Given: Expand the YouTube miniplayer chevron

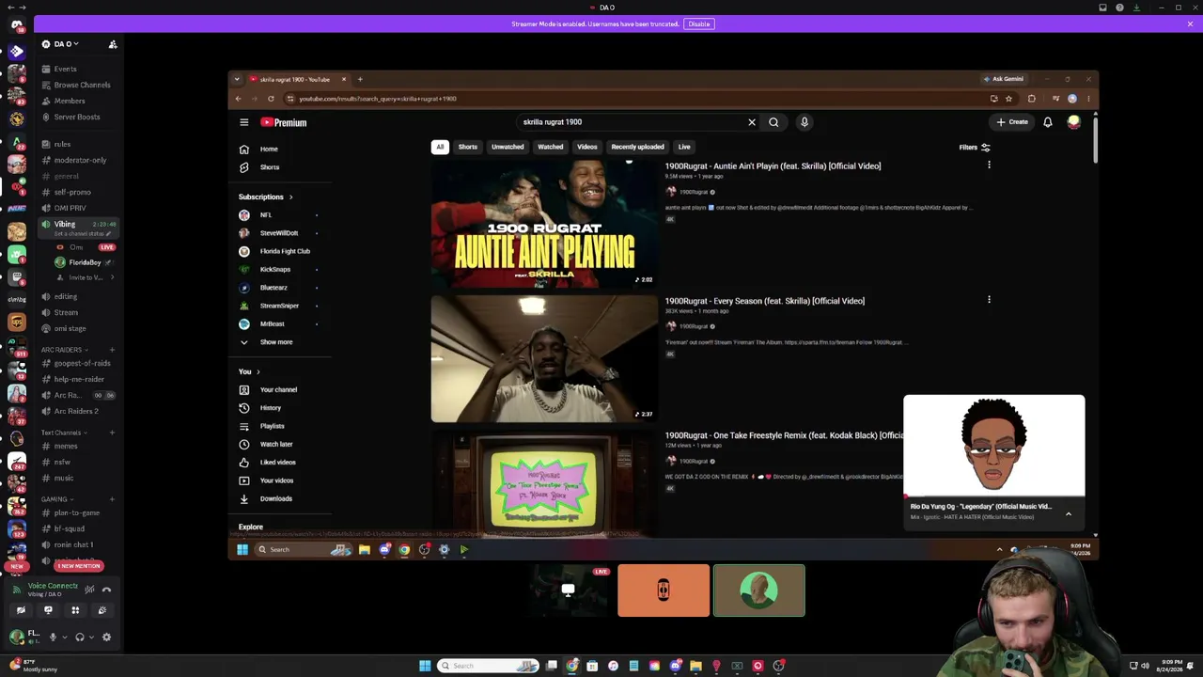Looking at the screenshot, I should [x=1069, y=514].
